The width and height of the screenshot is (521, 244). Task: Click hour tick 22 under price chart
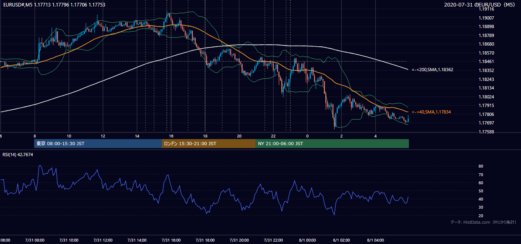tap(273, 136)
